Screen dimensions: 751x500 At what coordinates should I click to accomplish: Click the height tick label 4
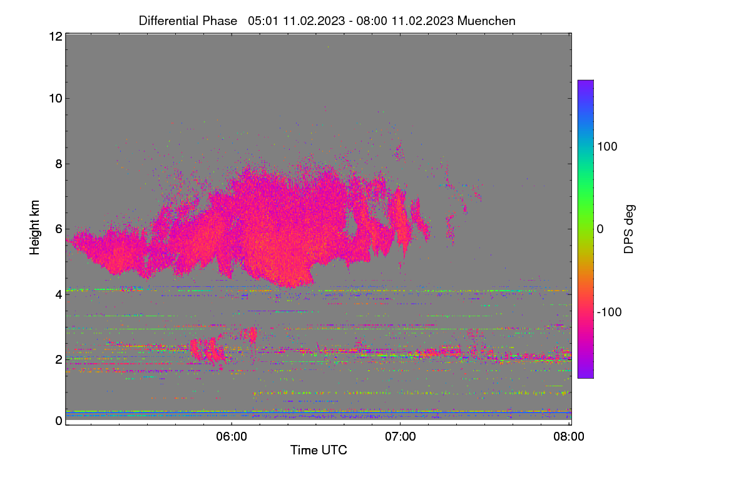point(59,294)
